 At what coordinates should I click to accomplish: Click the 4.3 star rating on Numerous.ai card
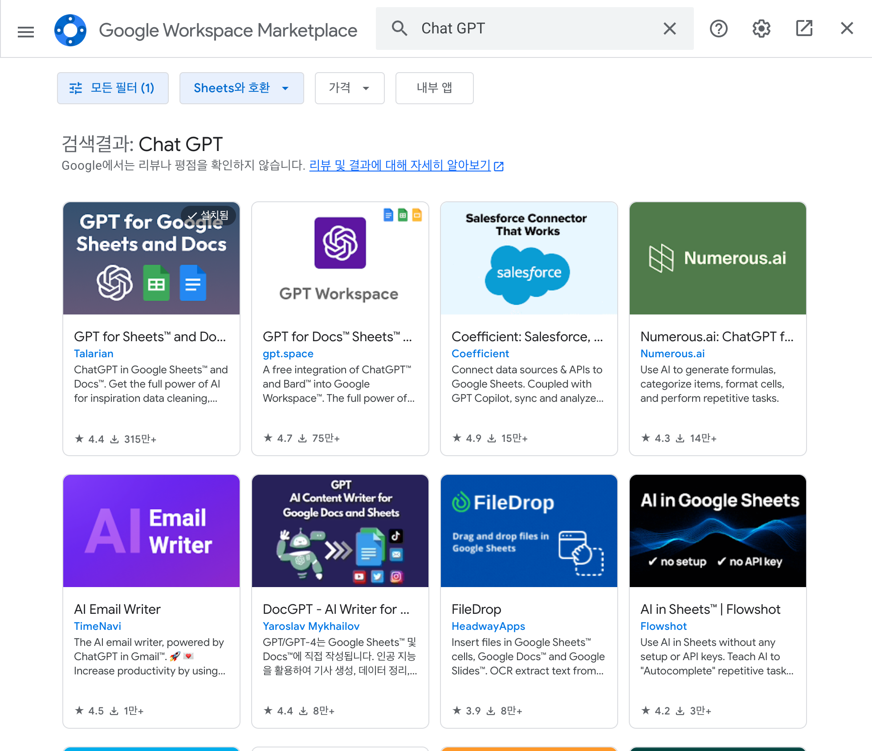click(x=656, y=438)
